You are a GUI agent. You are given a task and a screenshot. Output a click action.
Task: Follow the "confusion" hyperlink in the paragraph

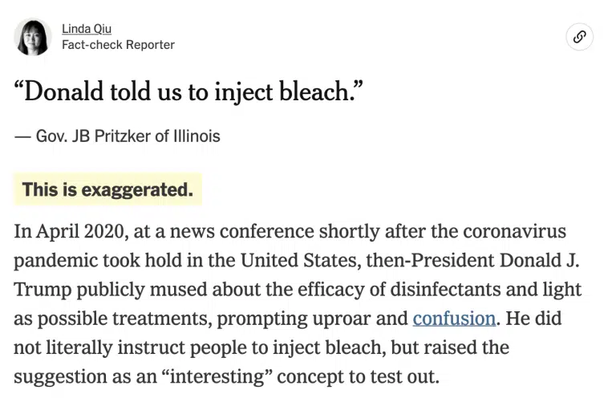454,318
